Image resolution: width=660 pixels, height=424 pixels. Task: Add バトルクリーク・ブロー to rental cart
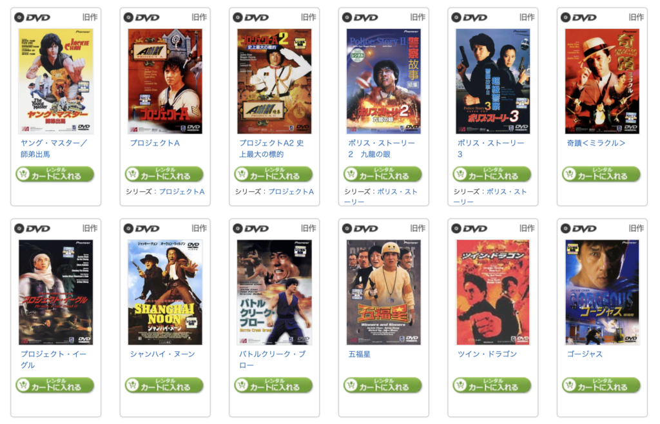click(x=274, y=385)
